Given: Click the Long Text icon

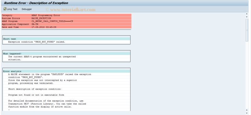Looking at the screenshot, I should coord(5,9).
